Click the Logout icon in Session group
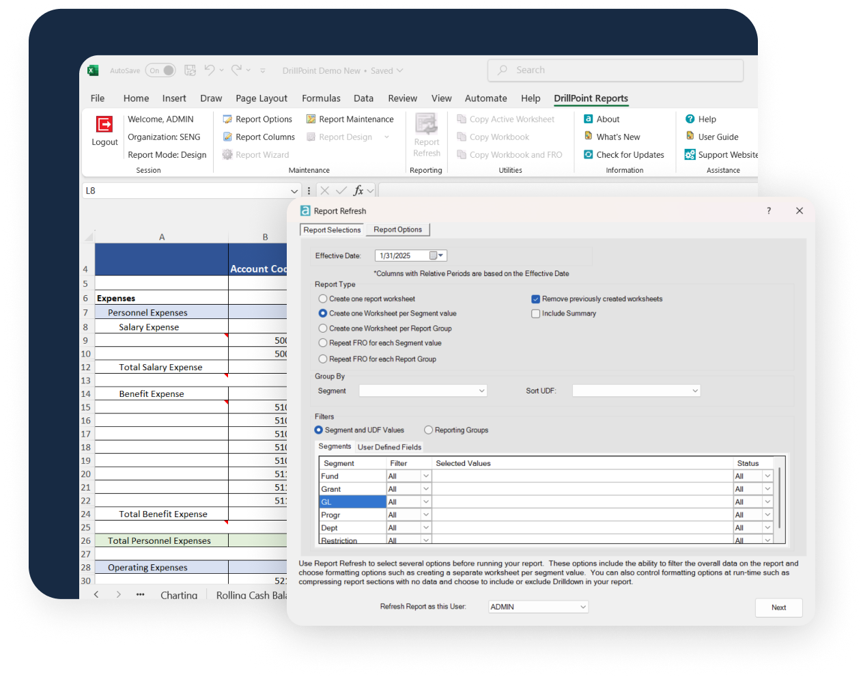 [x=104, y=124]
